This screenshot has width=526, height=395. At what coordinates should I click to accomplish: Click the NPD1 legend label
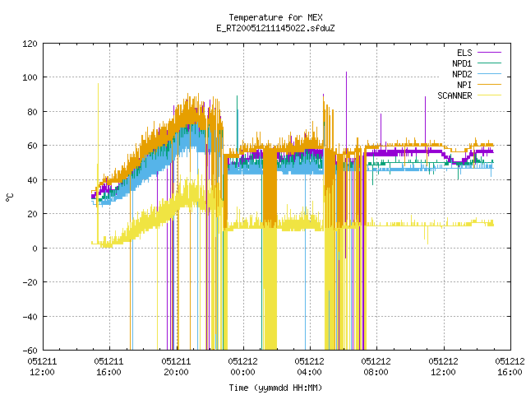[462, 63]
